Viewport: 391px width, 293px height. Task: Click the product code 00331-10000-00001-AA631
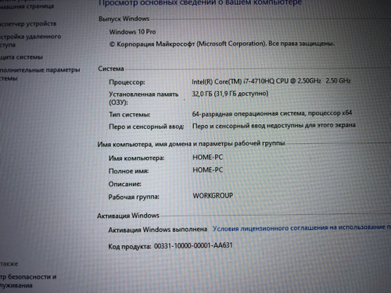coord(193,245)
